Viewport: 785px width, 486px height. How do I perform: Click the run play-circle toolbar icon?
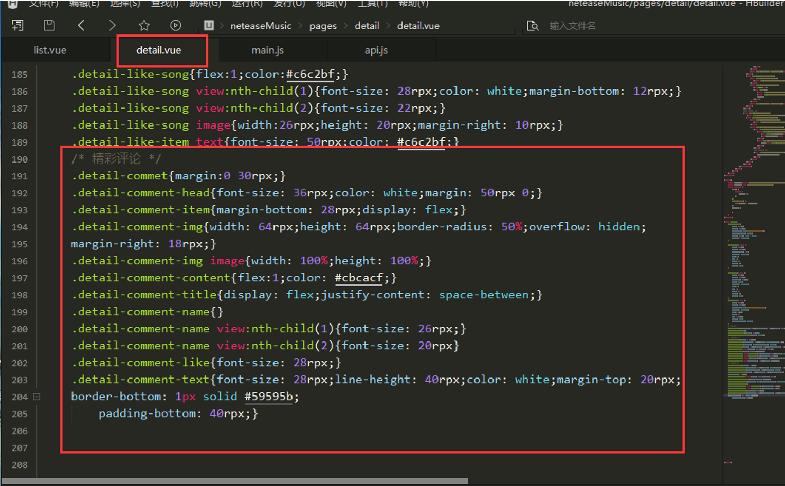point(176,25)
